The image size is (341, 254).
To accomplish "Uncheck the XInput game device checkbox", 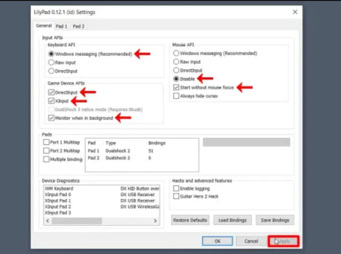I will coord(51,101).
